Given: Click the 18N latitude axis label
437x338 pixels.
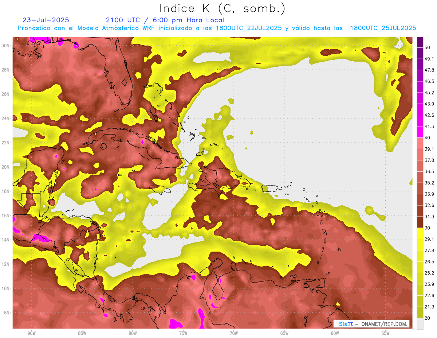Looking at the screenshot, I should [x=6, y=191].
